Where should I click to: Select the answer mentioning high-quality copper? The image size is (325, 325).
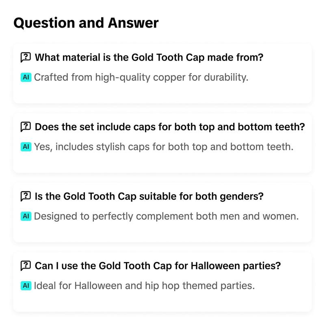[x=141, y=78]
